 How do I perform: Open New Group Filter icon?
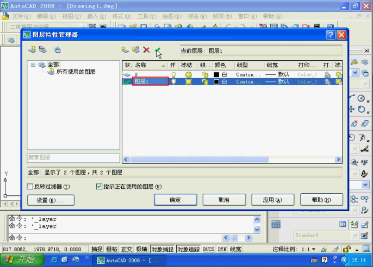pos(43,49)
